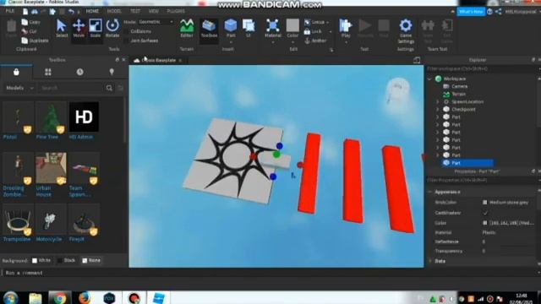Toggle the Collisions checkbox
The image size is (541, 304).
click(x=126, y=31)
